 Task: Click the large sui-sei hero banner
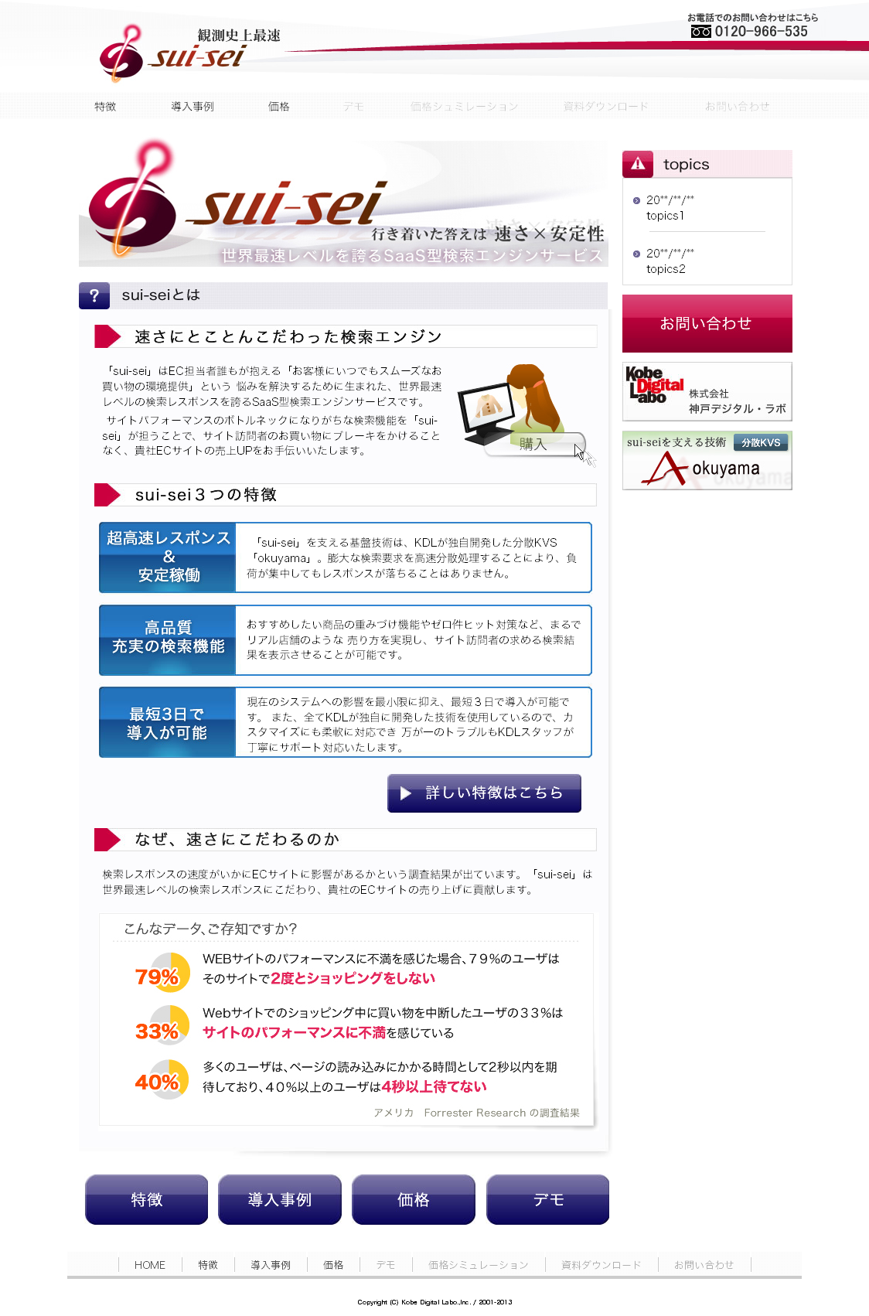343,203
